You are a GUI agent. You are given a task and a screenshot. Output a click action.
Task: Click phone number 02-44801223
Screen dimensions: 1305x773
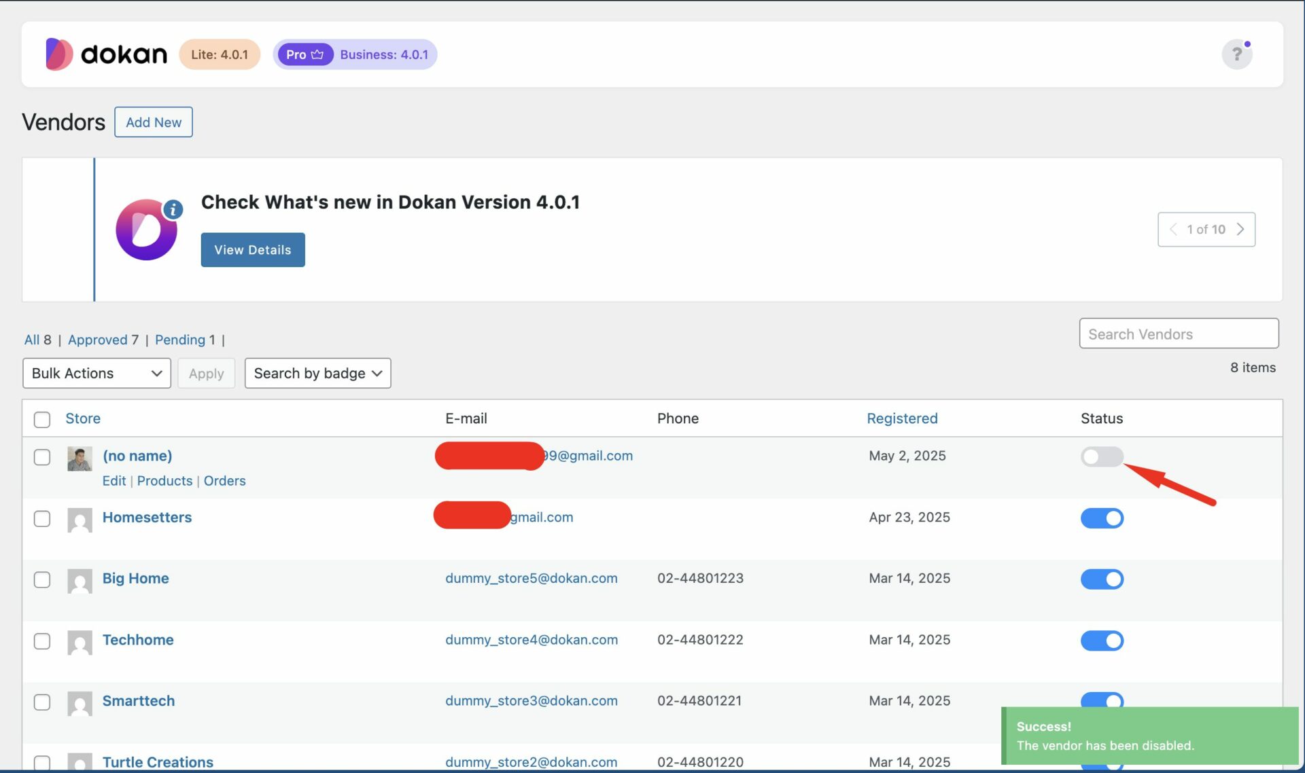(700, 578)
